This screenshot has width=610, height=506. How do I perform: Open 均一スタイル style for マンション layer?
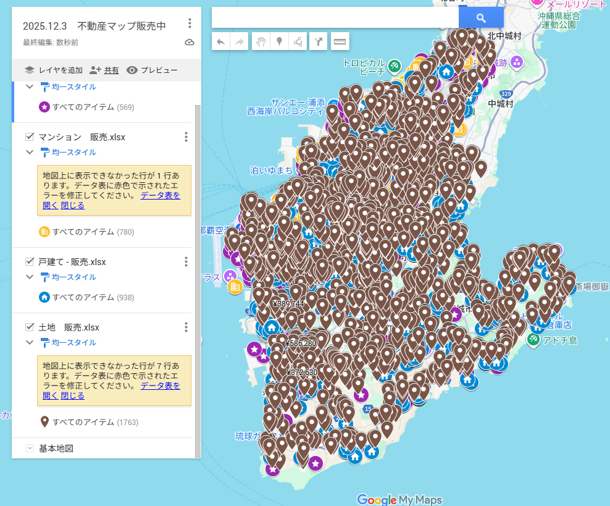[73, 153]
